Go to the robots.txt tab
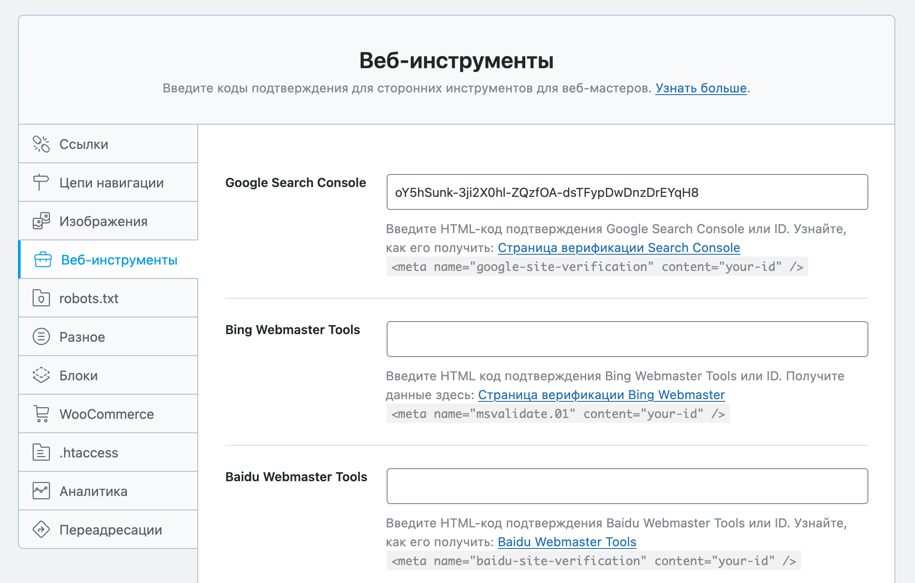The width and height of the screenshot is (915, 583). click(x=108, y=298)
